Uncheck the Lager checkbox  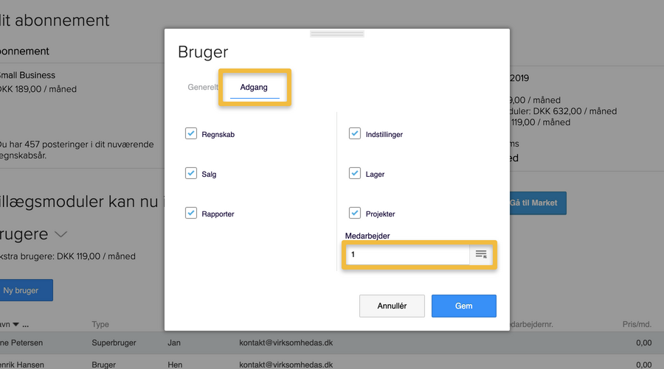coord(355,174)
